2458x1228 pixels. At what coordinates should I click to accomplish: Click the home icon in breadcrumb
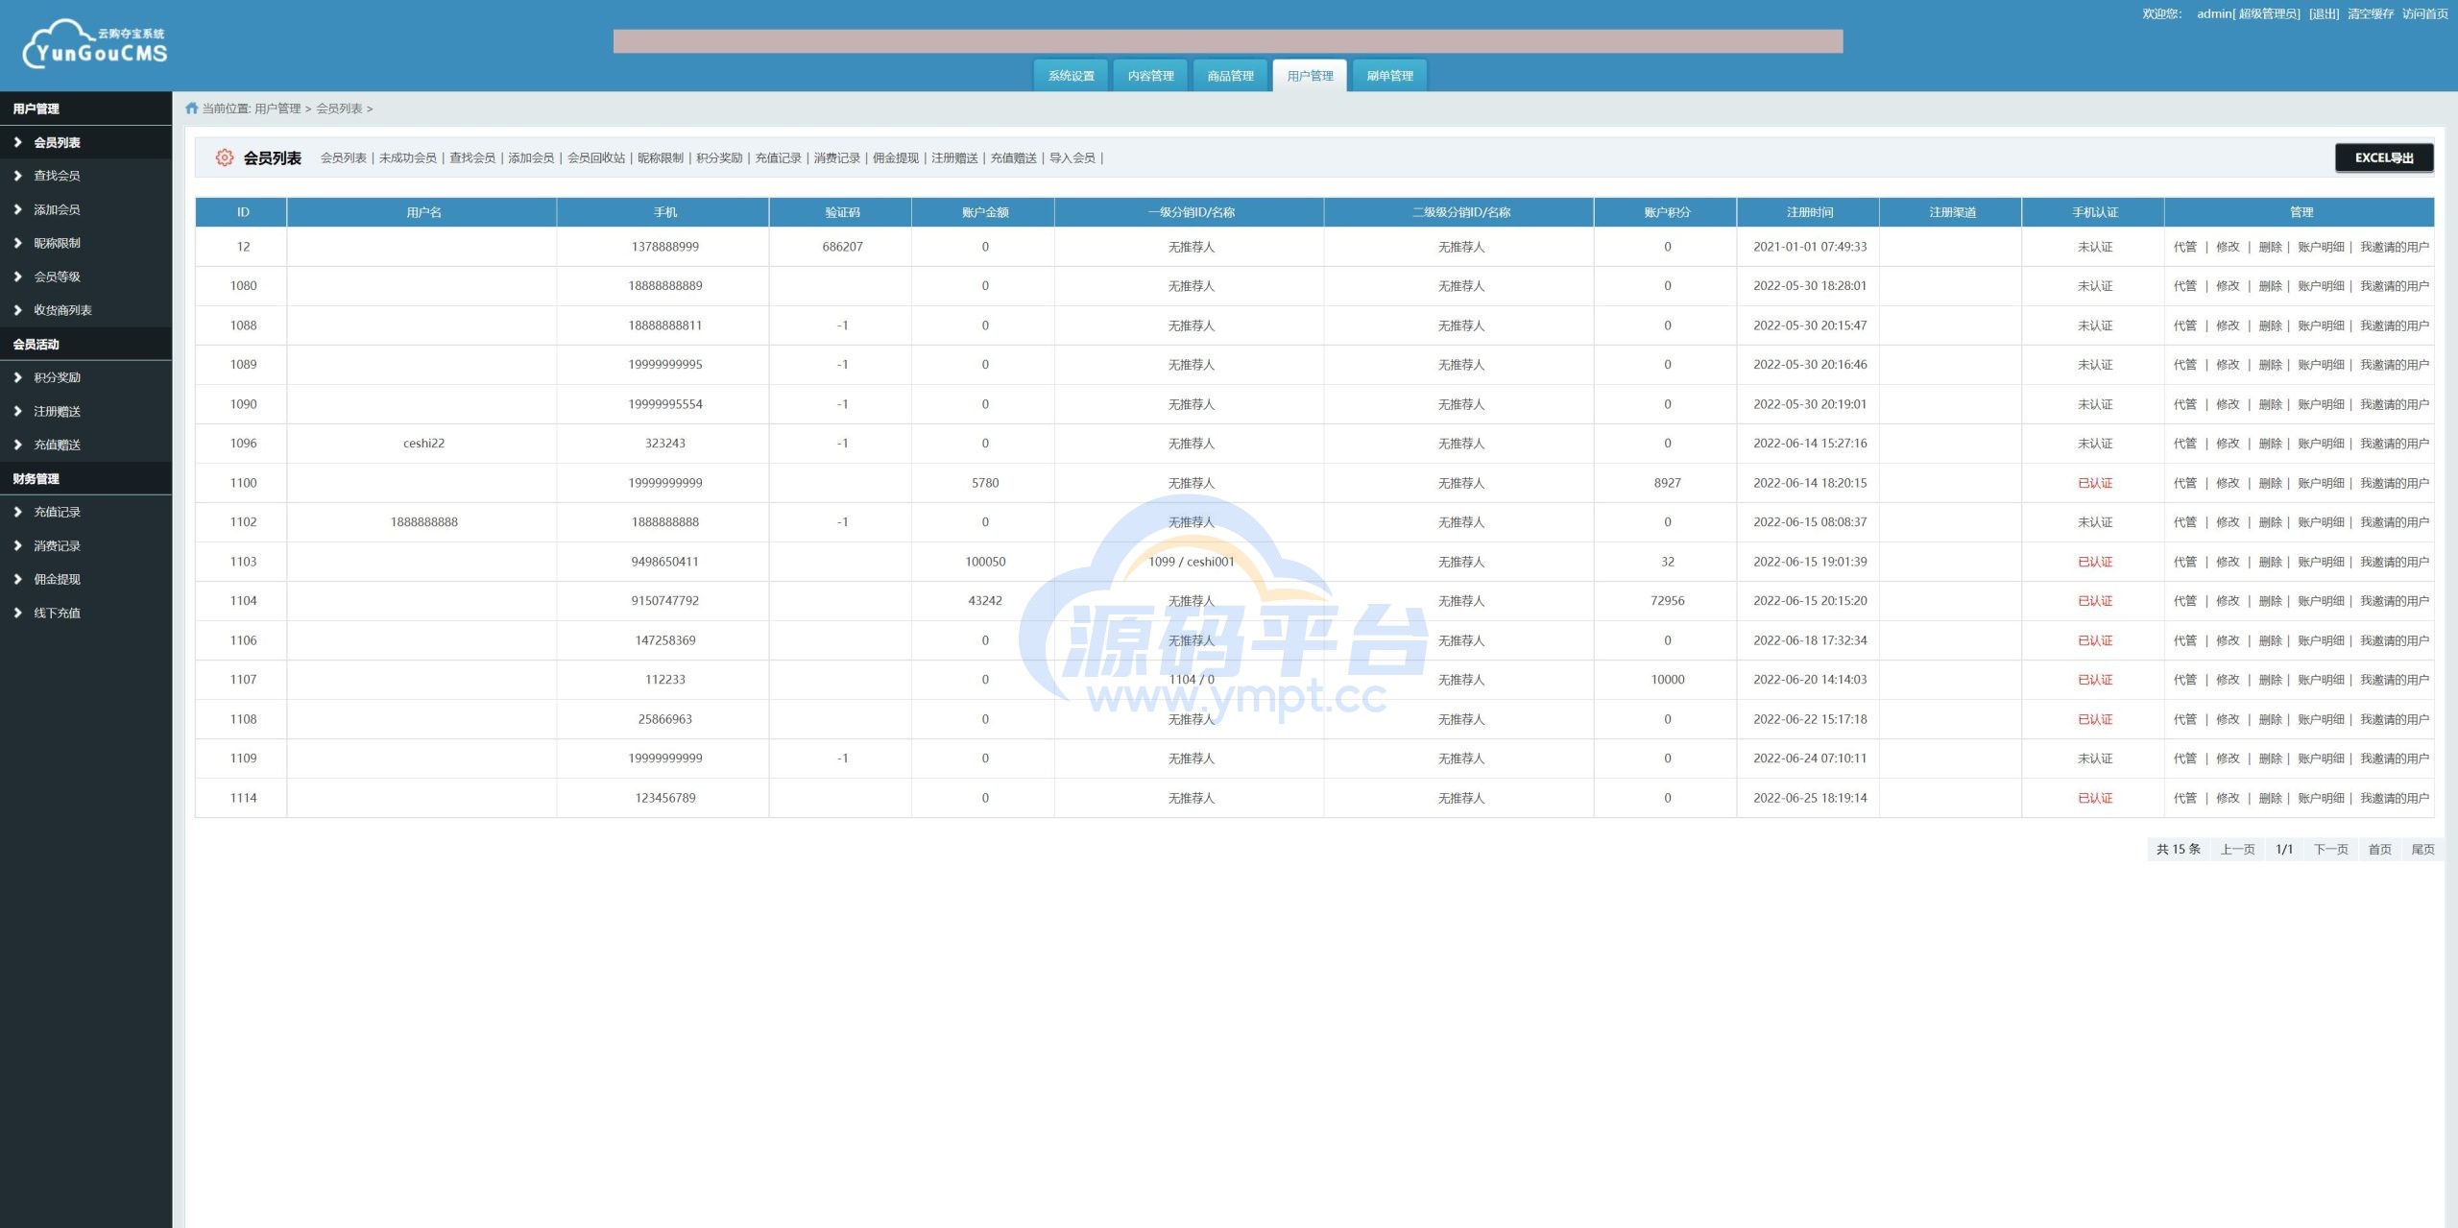point(191,108)
